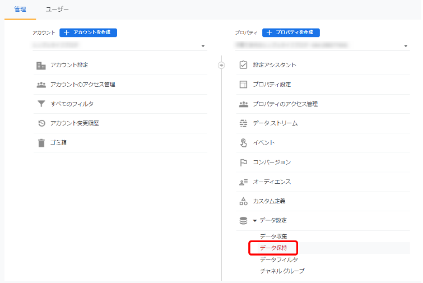423x283 pixels.
Task: Click the circular arrow between account and property columns
Action: pos(221,66)
